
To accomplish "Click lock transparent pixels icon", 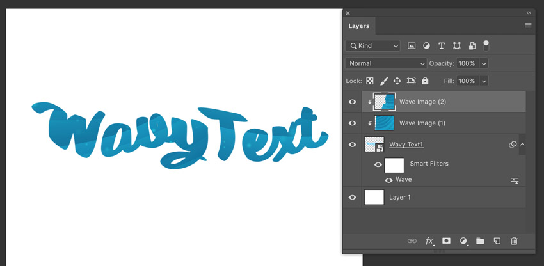I will [370, 81].
